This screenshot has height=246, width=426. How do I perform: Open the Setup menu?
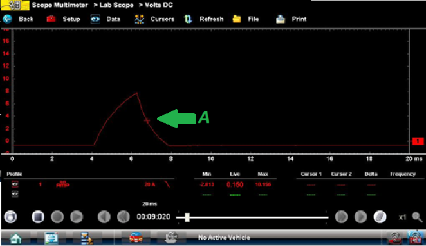pyautogui.click(x=64, y=19)
